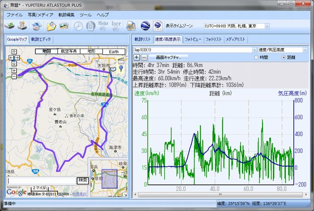Click the clapperboard icon on the map
Screen dimensions: 314x211
point(121,61)
